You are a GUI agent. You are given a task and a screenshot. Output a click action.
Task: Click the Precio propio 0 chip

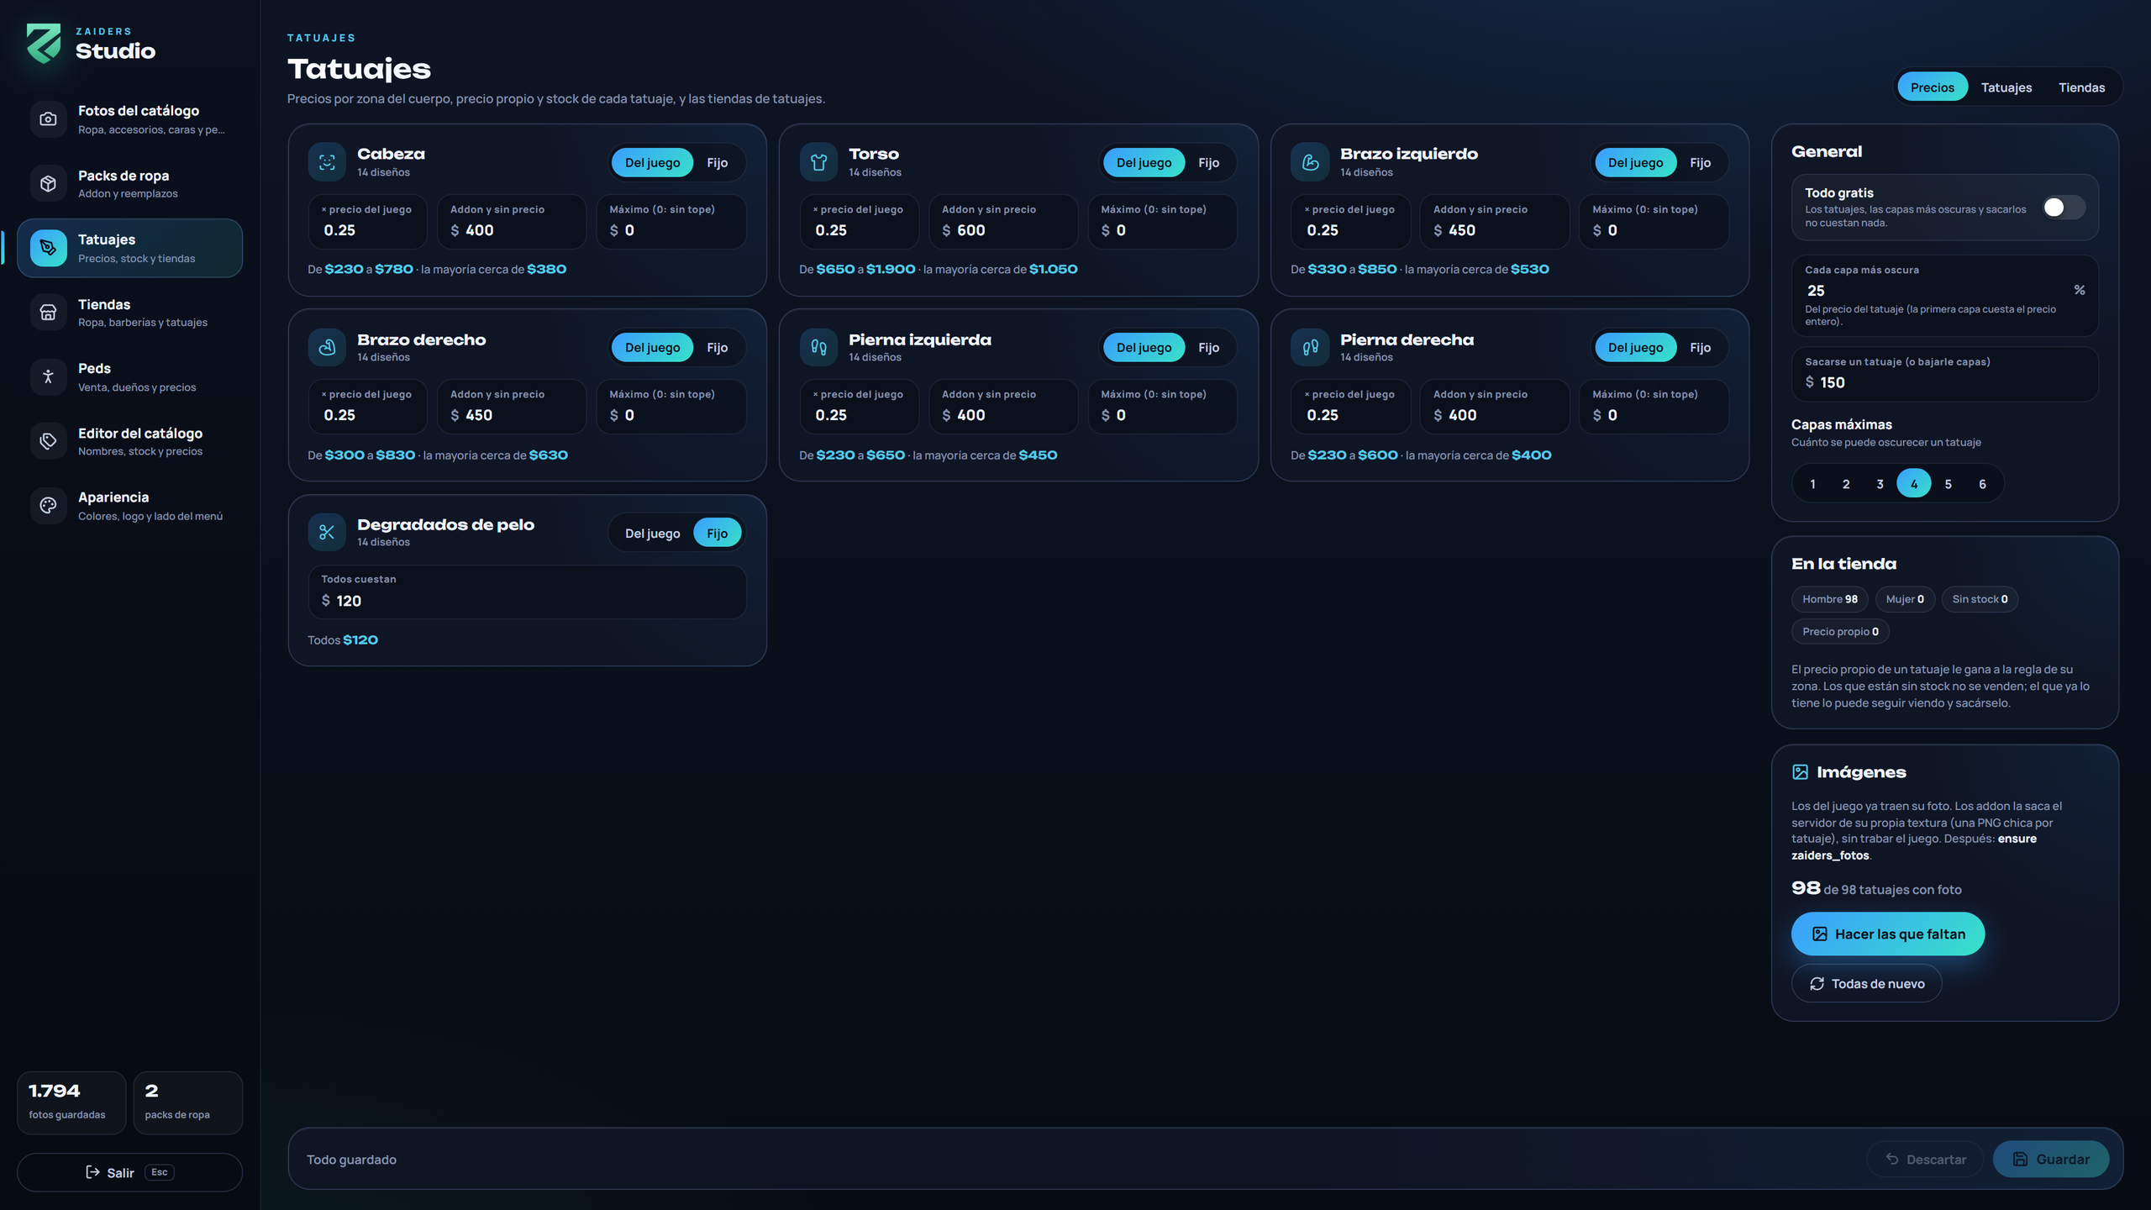point(1840,632)
